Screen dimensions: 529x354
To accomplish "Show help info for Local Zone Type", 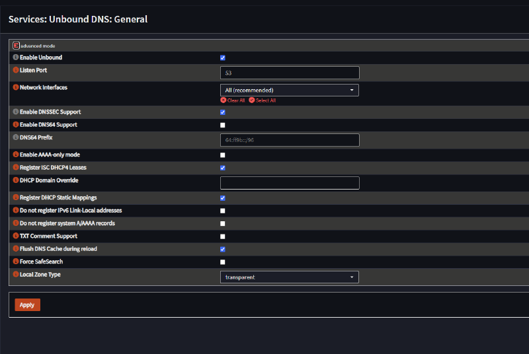I will 15,274.
